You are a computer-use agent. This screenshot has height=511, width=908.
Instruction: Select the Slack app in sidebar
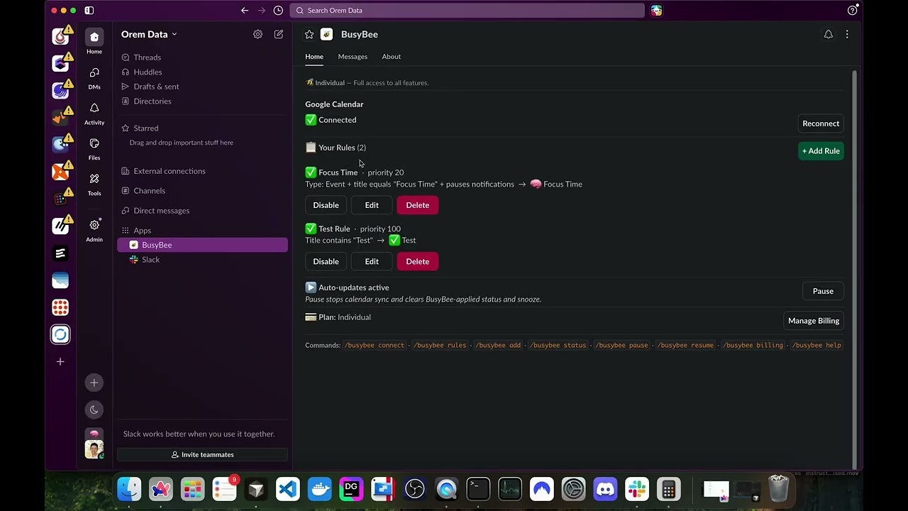click(202, 260)
